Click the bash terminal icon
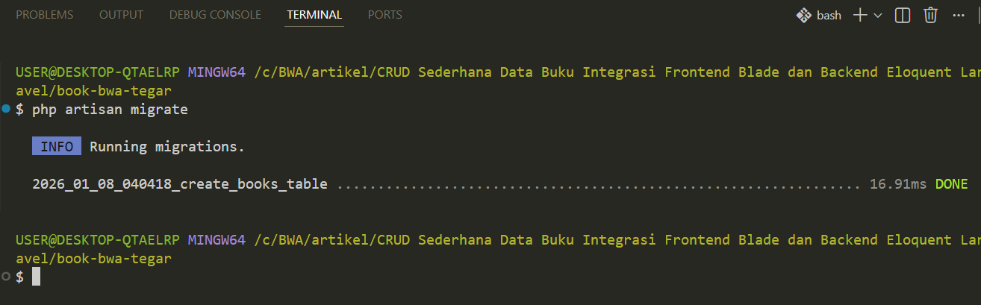 pos(803,15)
